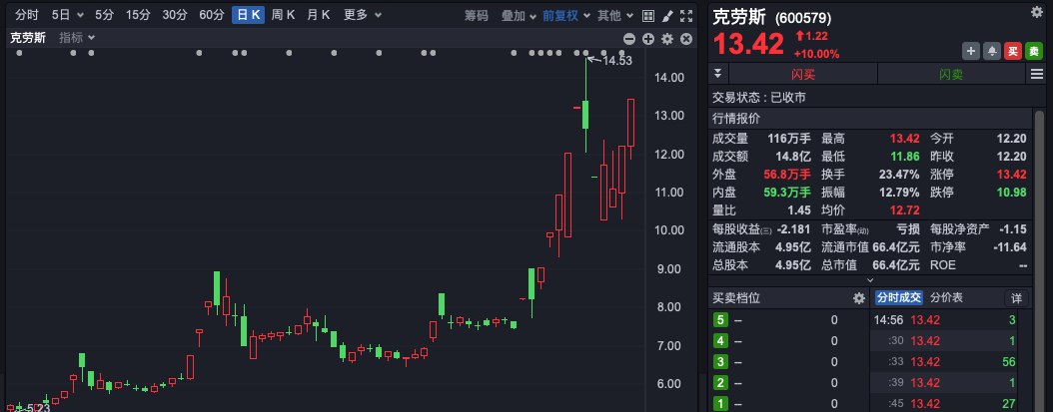Click sell level 4 green badge
The image size is (1053, 412).
click(x=720, y=341)
